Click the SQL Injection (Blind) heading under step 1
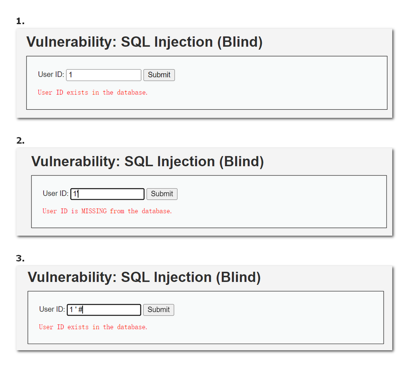The width and height of the screenshot is (409, 367). [x=144, y=42]
